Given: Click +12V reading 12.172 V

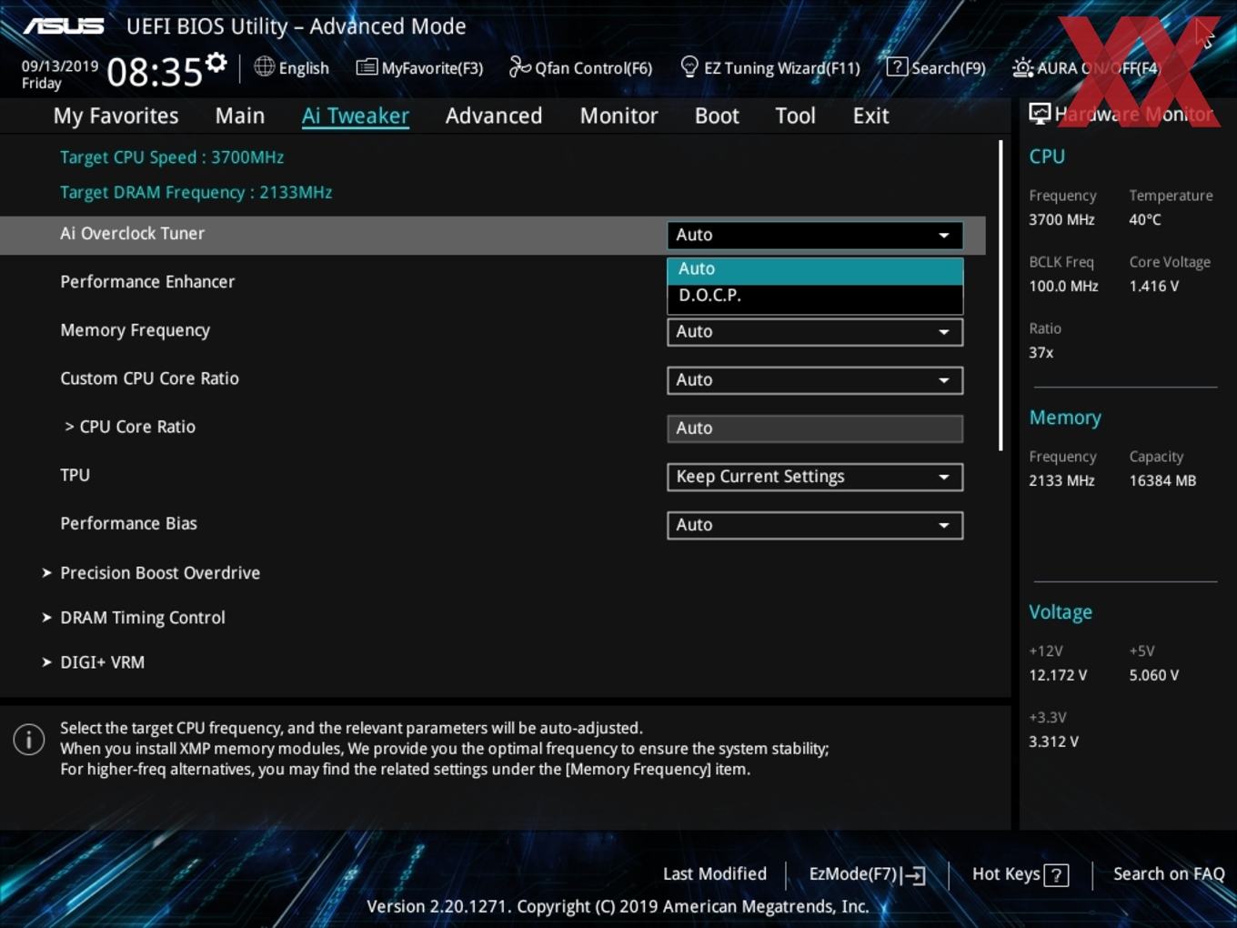Looking at the screenshot, I should 1058,676.
